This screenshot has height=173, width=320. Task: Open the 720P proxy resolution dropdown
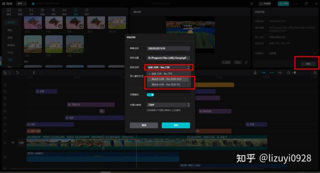pyautogui.click(x=168, y=105)
